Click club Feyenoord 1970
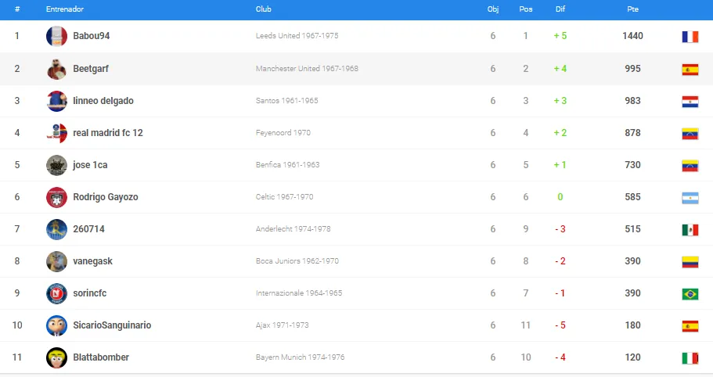 pyautogui.click(x=283, y=133)
